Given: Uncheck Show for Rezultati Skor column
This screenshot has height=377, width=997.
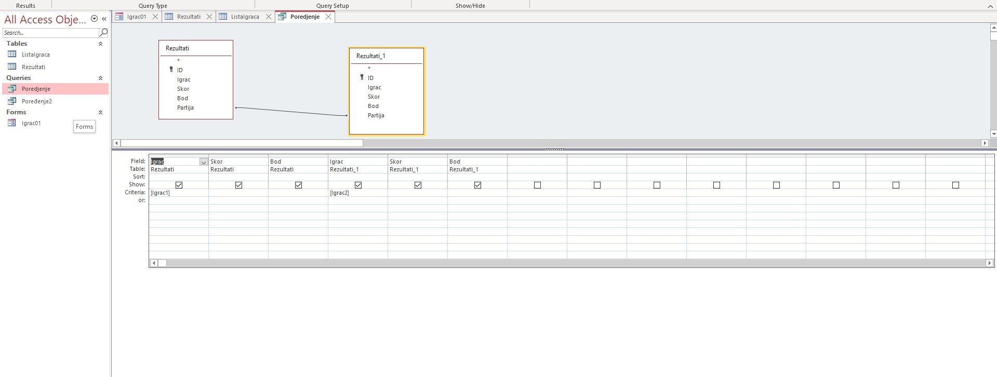Looking at the screenshot, I should tap(239, 185).
